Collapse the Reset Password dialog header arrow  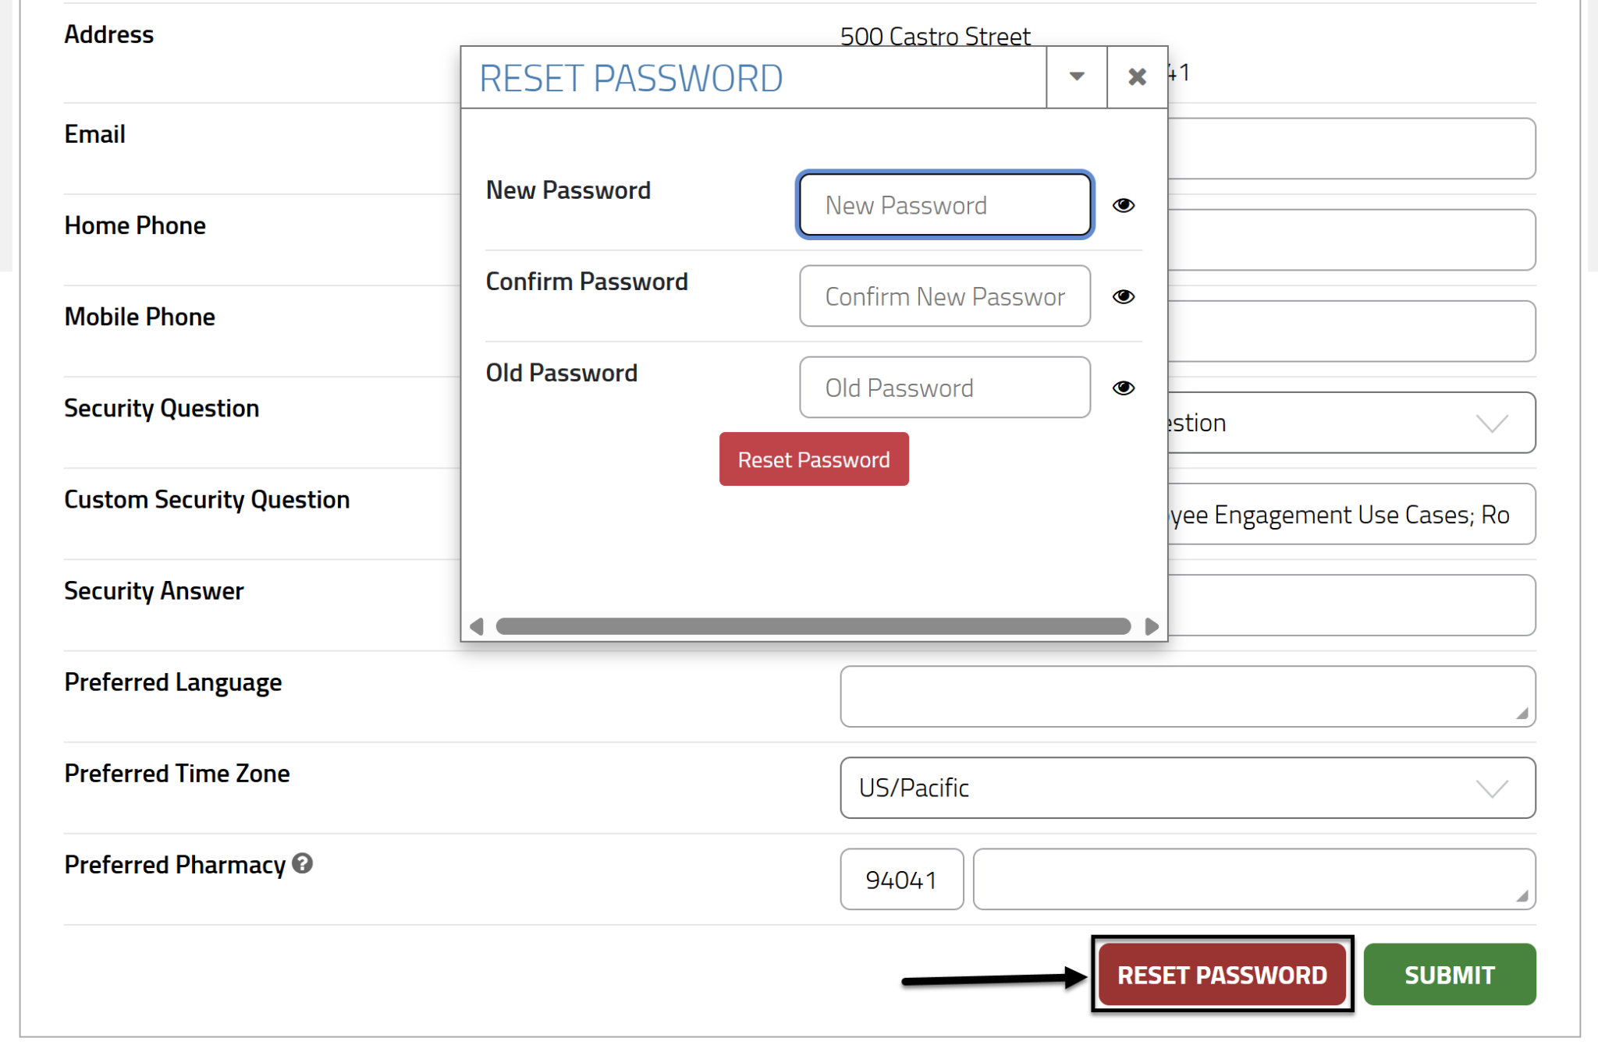pos(1076,76)
